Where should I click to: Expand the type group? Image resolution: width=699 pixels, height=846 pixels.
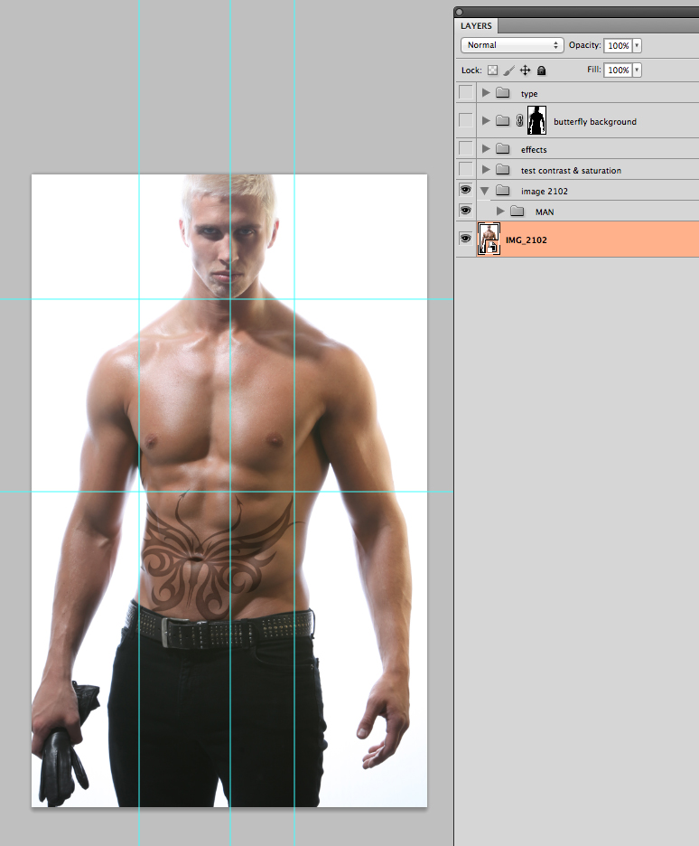486,93
